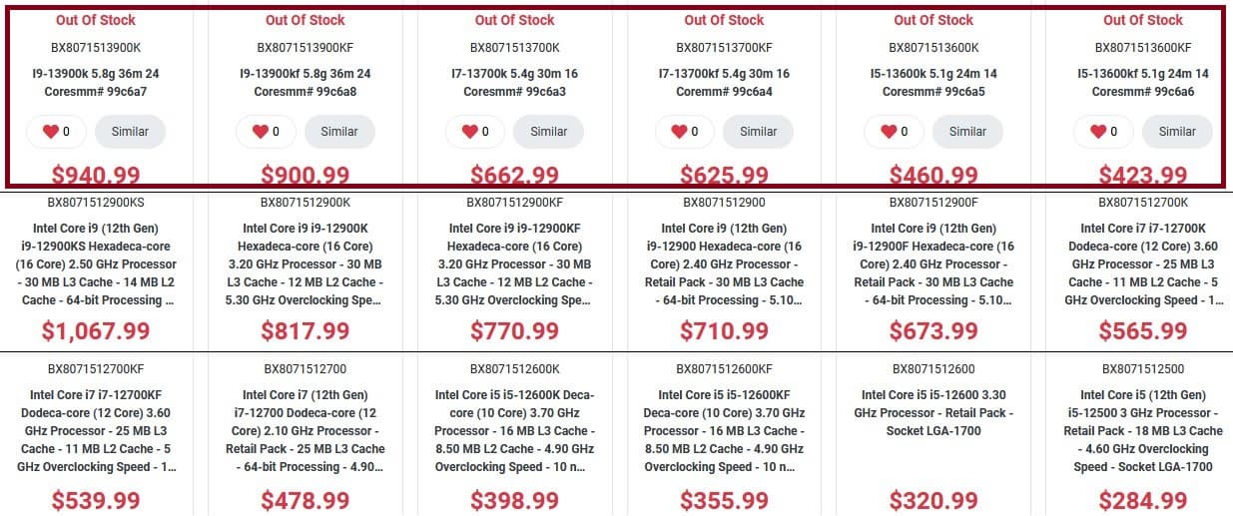Viewport: 1233px width, 516px height.
Task: View the i7-12700K Dodeca-core listing
Action: (x=1143, y=263)
